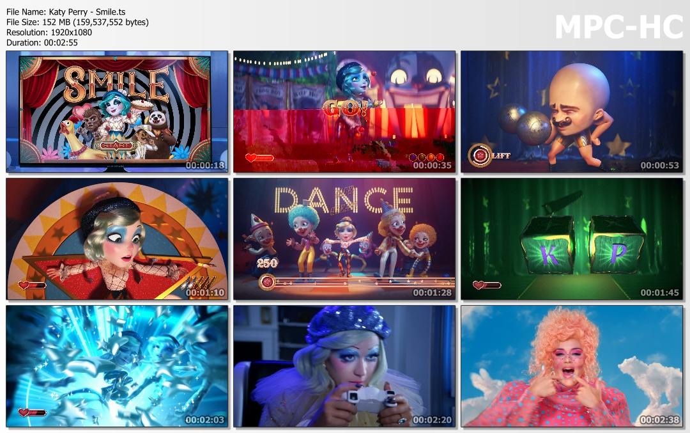The width and height of the screenshot is (690, 433).
Task: Click the File Name text line
Action: [x=66, y=12]
